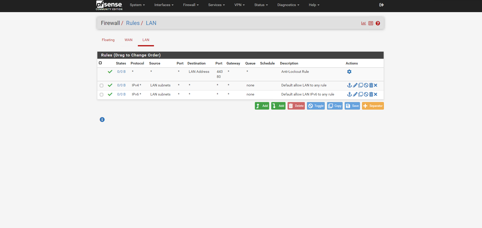This screenshot has height=228, width=482.
Task: Click Anti-Lockout Rule settings gear icon
Action: pyautogui.click(x=349, y=72)
